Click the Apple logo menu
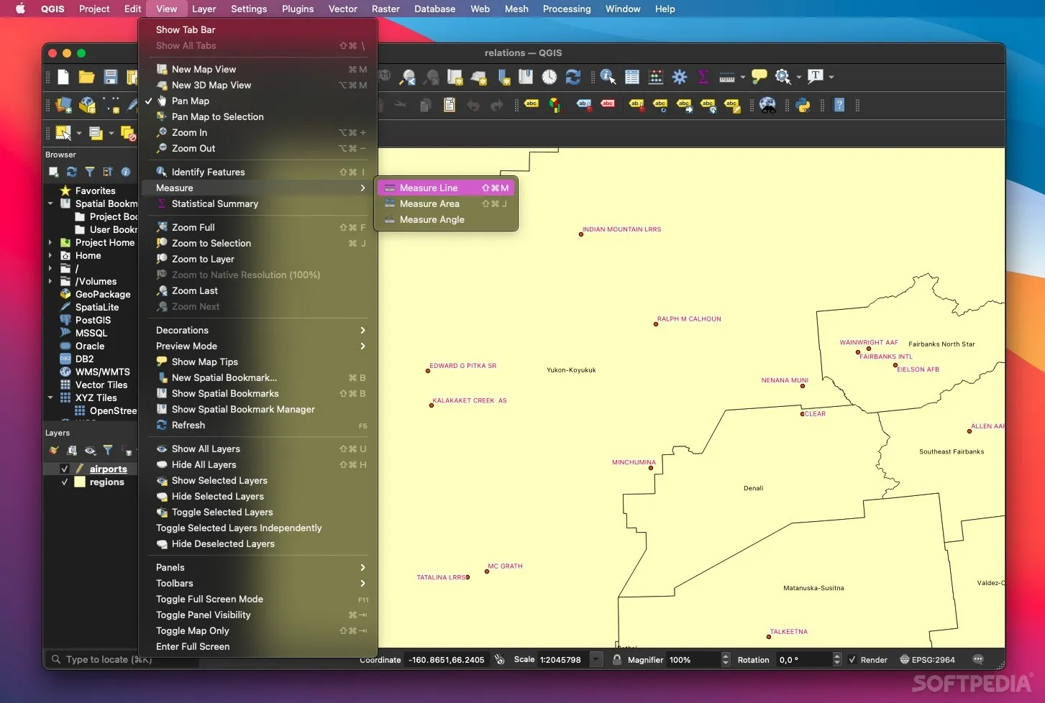 click(20, 9)
